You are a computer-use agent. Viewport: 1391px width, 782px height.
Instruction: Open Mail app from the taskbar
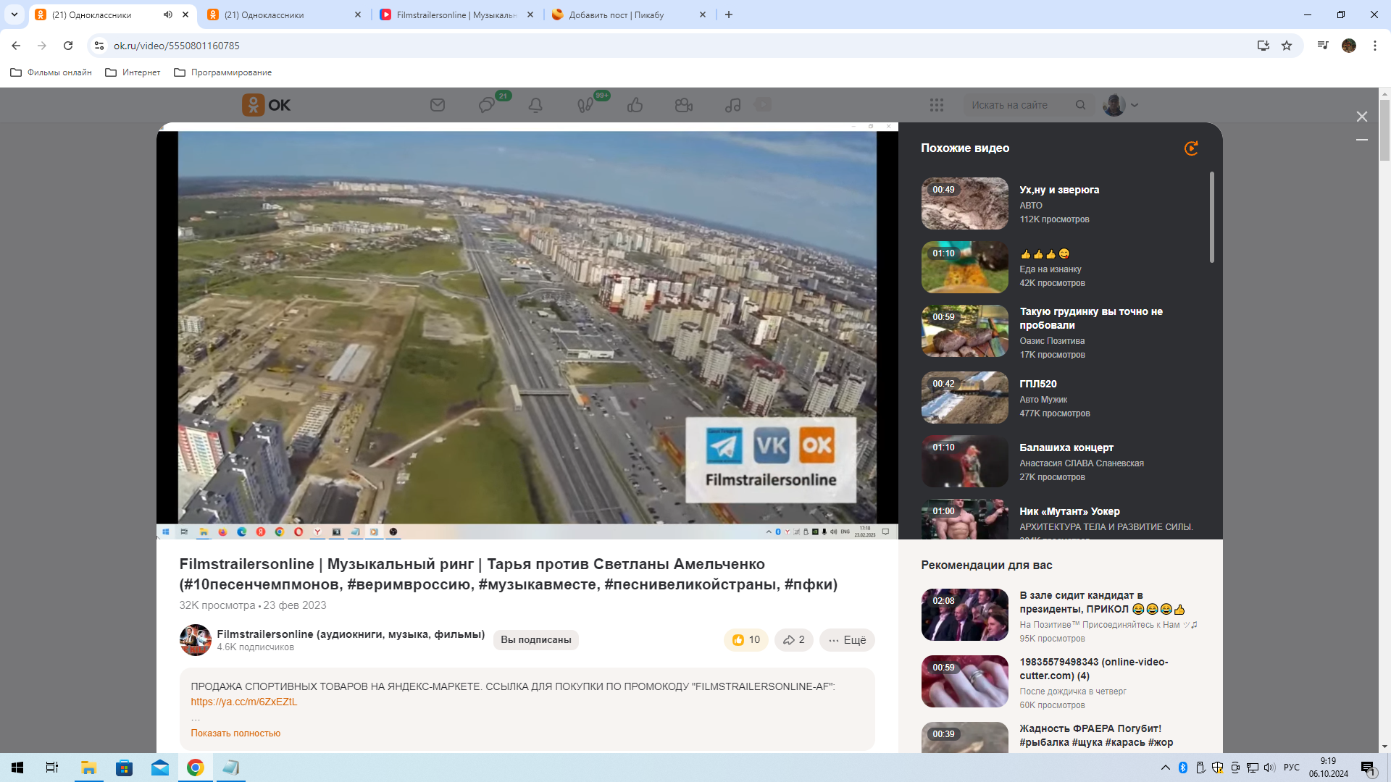(x=159, y=768)
